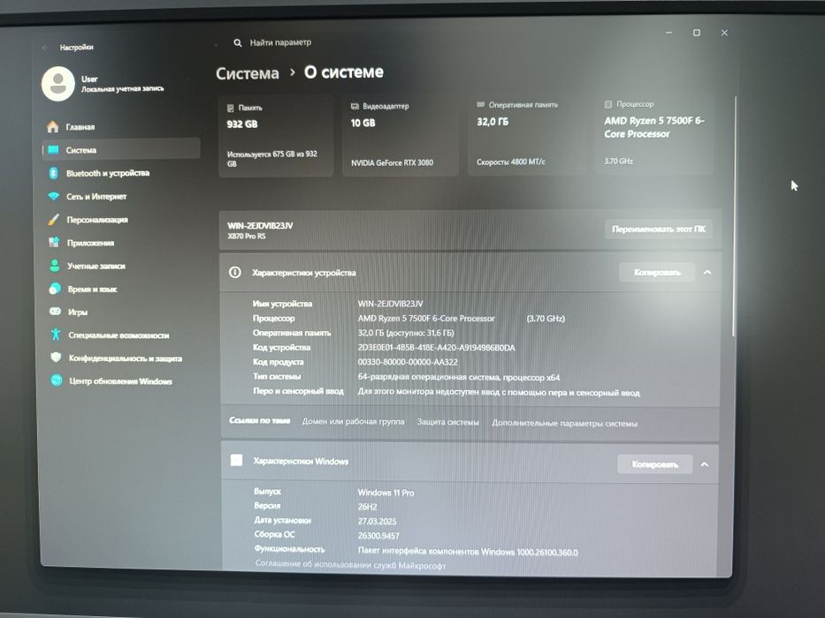
Task: Click the Код устройства value
Action: 436,347
